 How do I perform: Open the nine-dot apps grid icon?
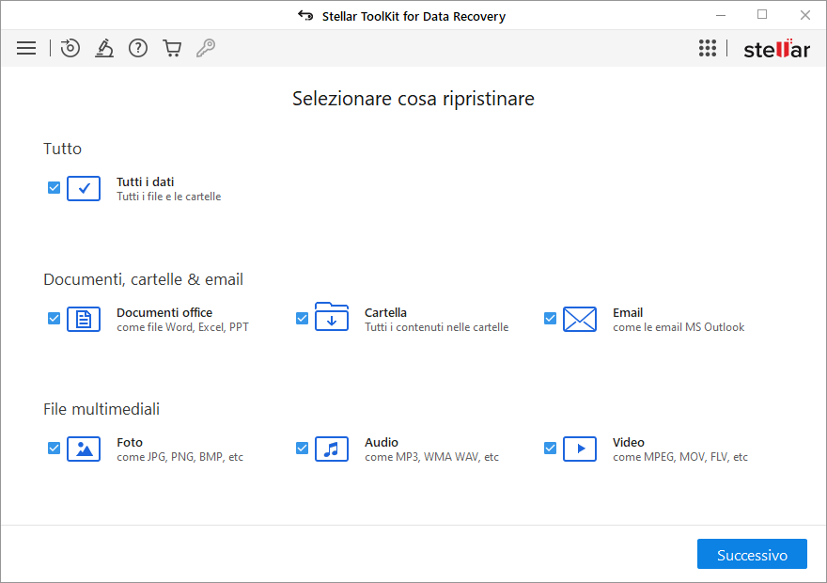coord(708,48)
